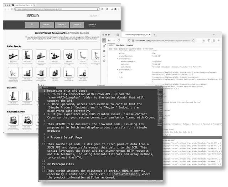Open the PE 4500 product thumbnail

click(x=55, y=55)
